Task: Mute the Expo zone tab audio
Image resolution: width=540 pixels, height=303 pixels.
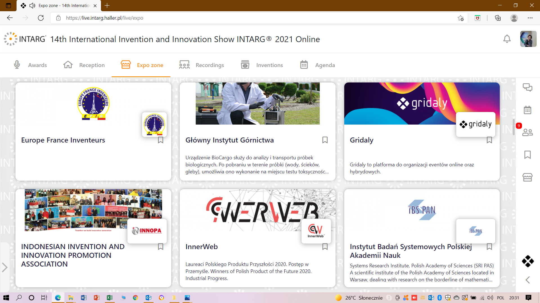Action: pyautogui.click(x=33, y=6)
